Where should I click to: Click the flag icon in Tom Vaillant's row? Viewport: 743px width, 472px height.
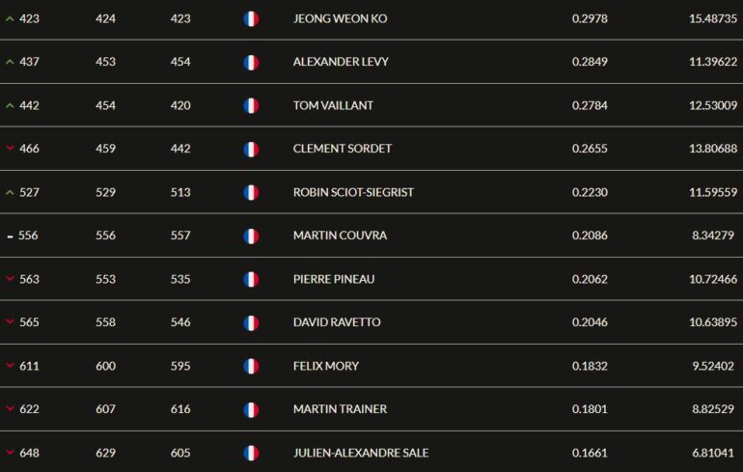[251, 105]
